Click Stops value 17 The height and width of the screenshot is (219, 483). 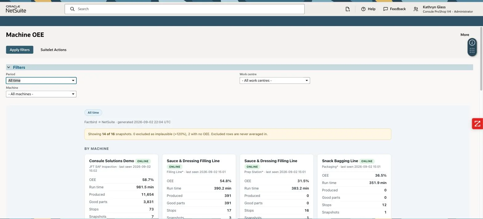[x=229, y=210]
